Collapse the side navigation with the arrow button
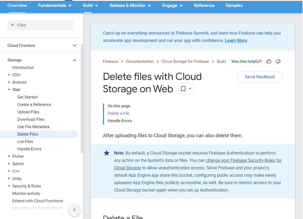Viewport: 303px width, 219px height. 74,210
